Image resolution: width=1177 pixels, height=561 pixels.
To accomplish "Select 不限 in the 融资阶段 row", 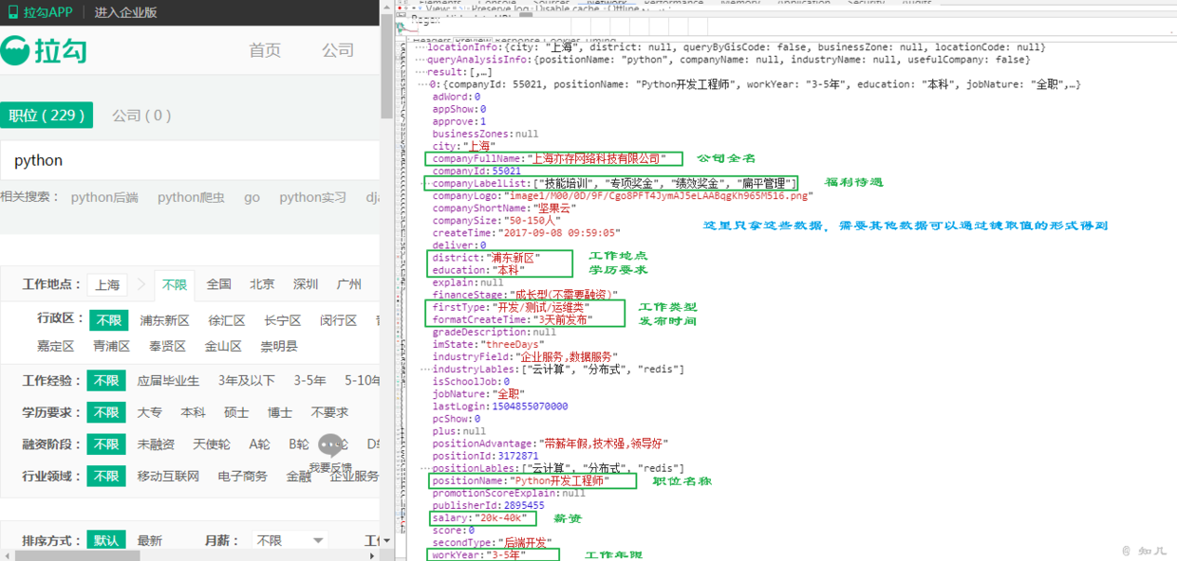I will [x=106, y=444].
